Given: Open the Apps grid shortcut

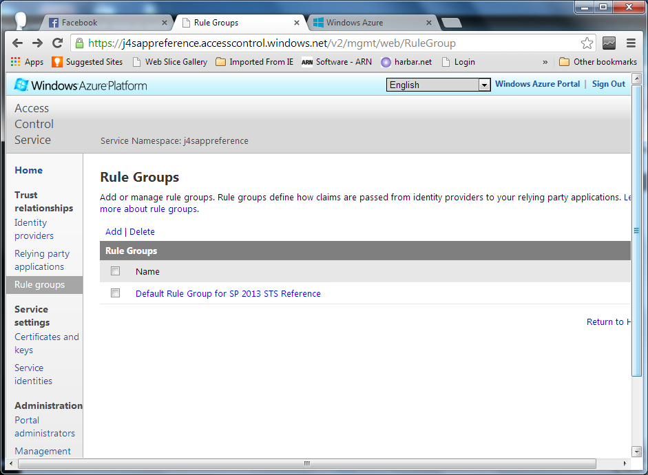Looking at the screenshot, I should click(x=27, y=62).
